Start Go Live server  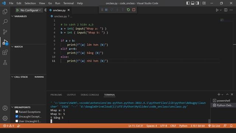[214, 126]
